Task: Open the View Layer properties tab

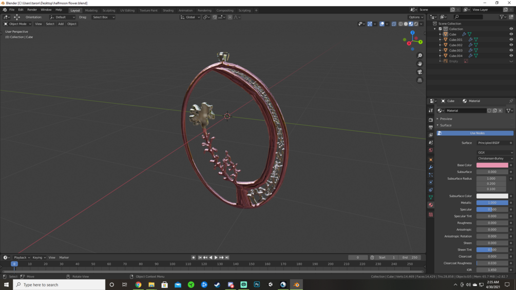Action: pyautogui.click(x=431, y=135)
